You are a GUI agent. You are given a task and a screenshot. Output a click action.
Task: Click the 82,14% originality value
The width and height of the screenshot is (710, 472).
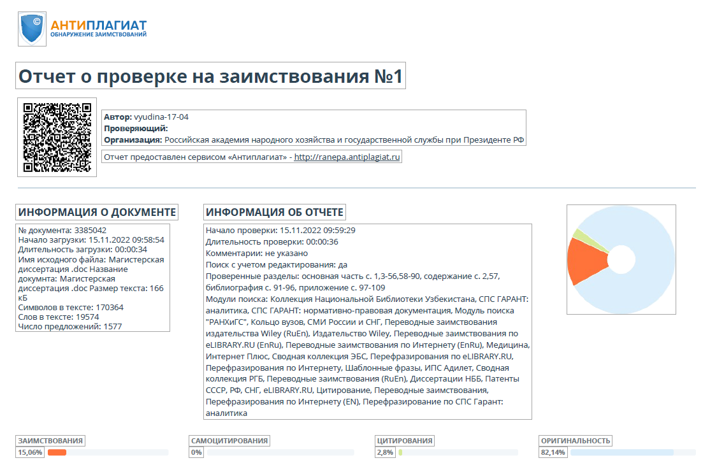tap(553, 452)
